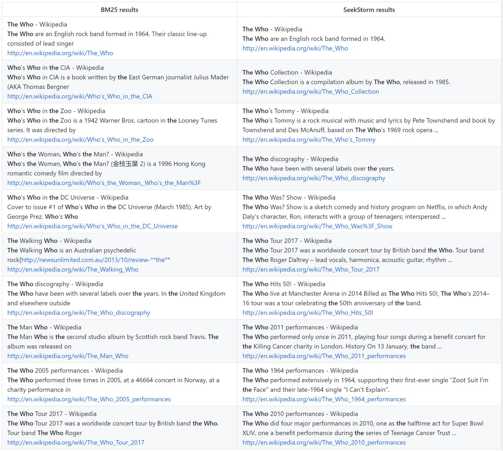Click snippet about Scottish rock band Travis
The image size is (503, 451).
113,341
